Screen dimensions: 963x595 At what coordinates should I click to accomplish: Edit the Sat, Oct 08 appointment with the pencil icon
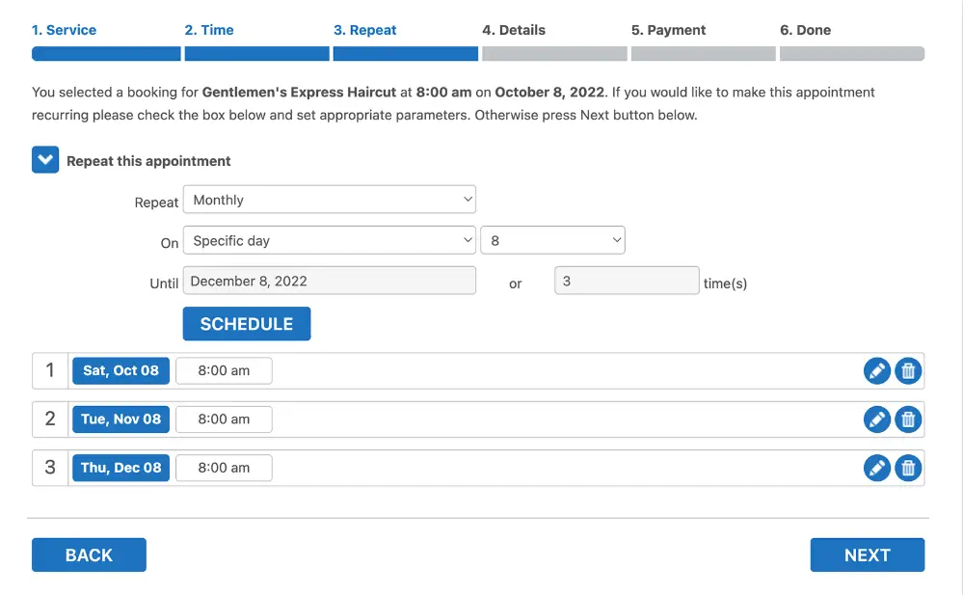click(877, 370)
